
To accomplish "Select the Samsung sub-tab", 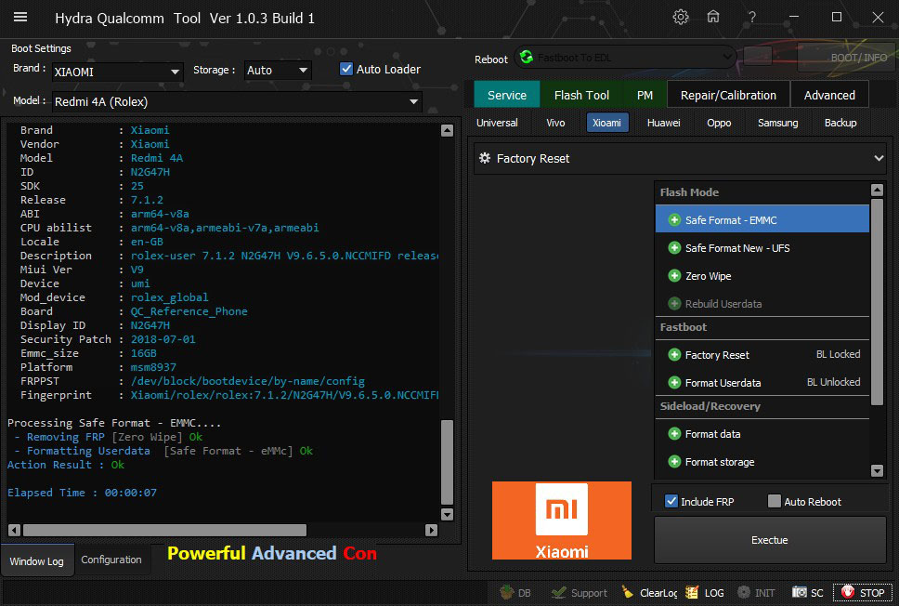I will point(777,123).
